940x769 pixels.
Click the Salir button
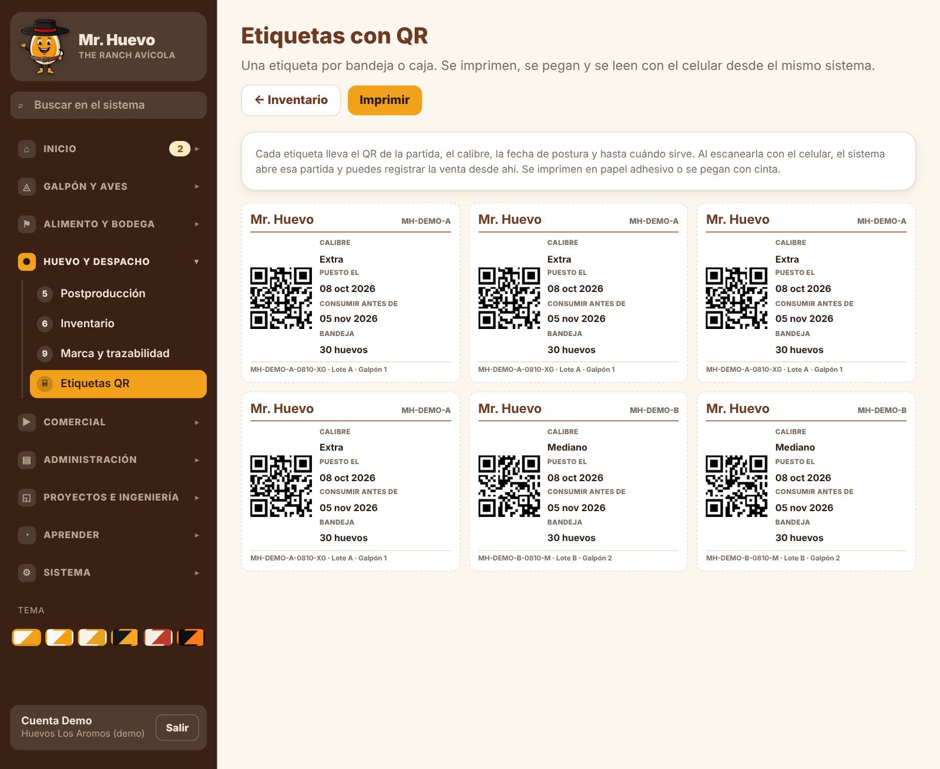tap(177, 728)
